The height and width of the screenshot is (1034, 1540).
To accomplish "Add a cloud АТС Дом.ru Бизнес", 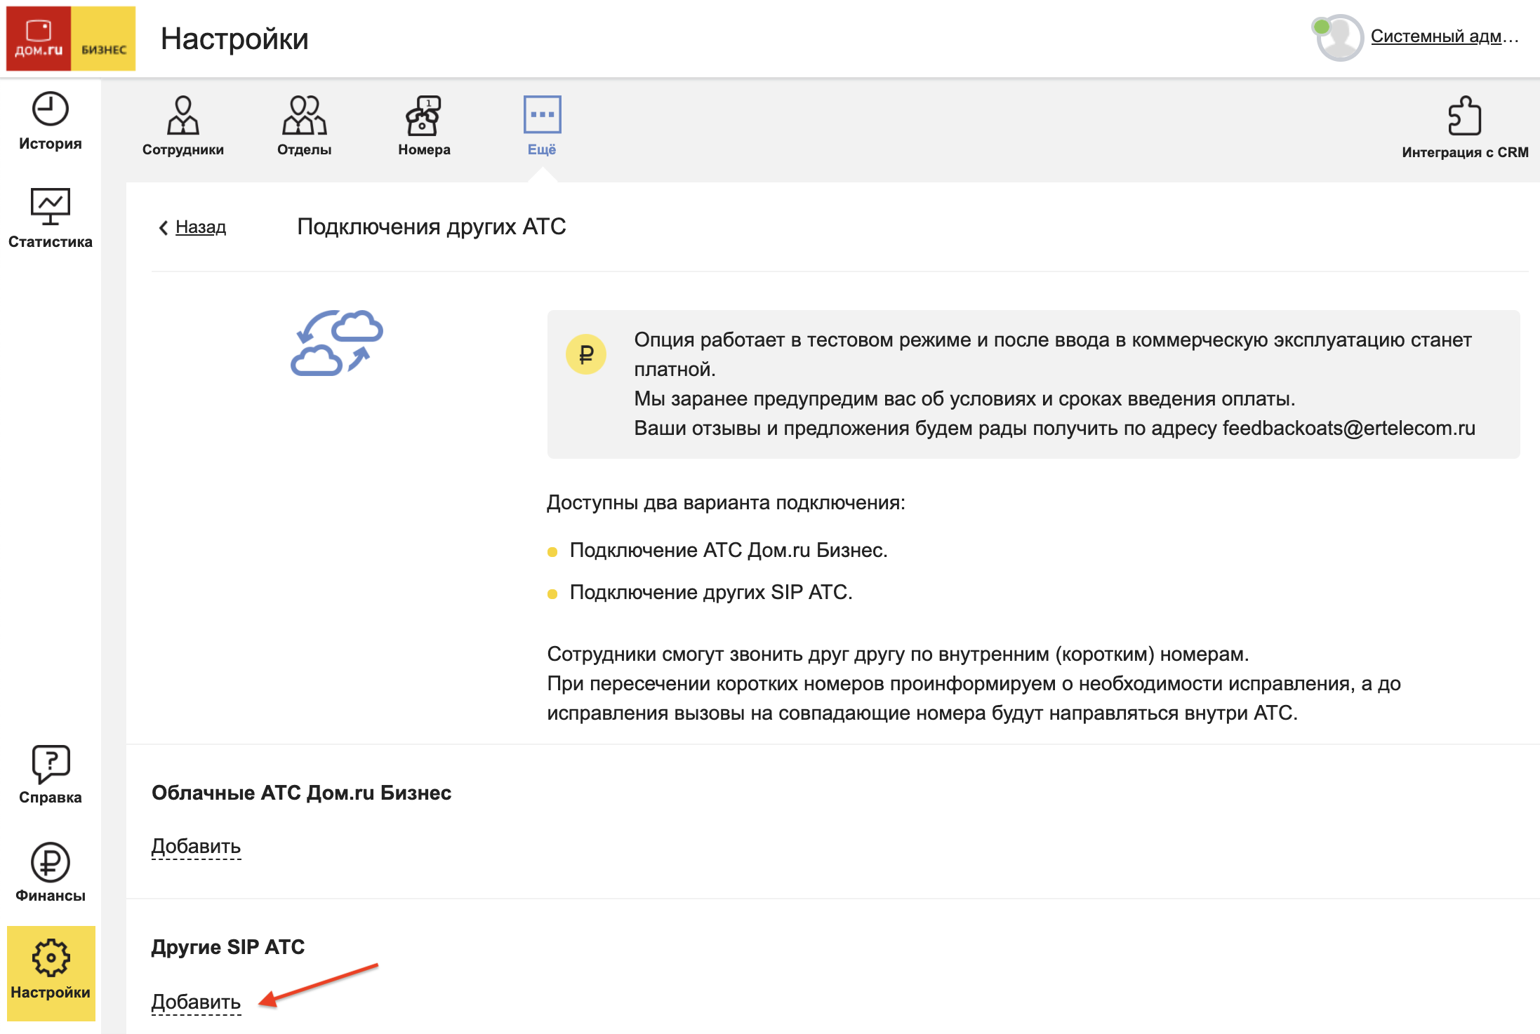I will 196,847.
